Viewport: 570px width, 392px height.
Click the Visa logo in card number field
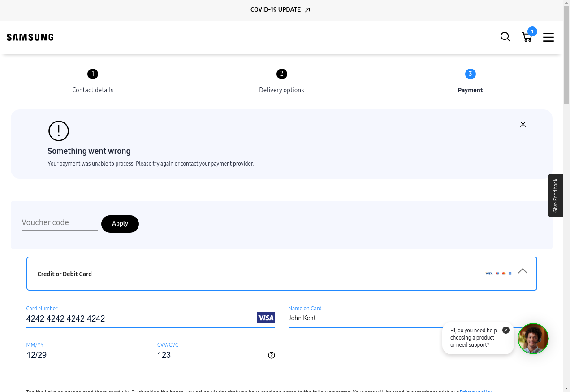(266, 318)
